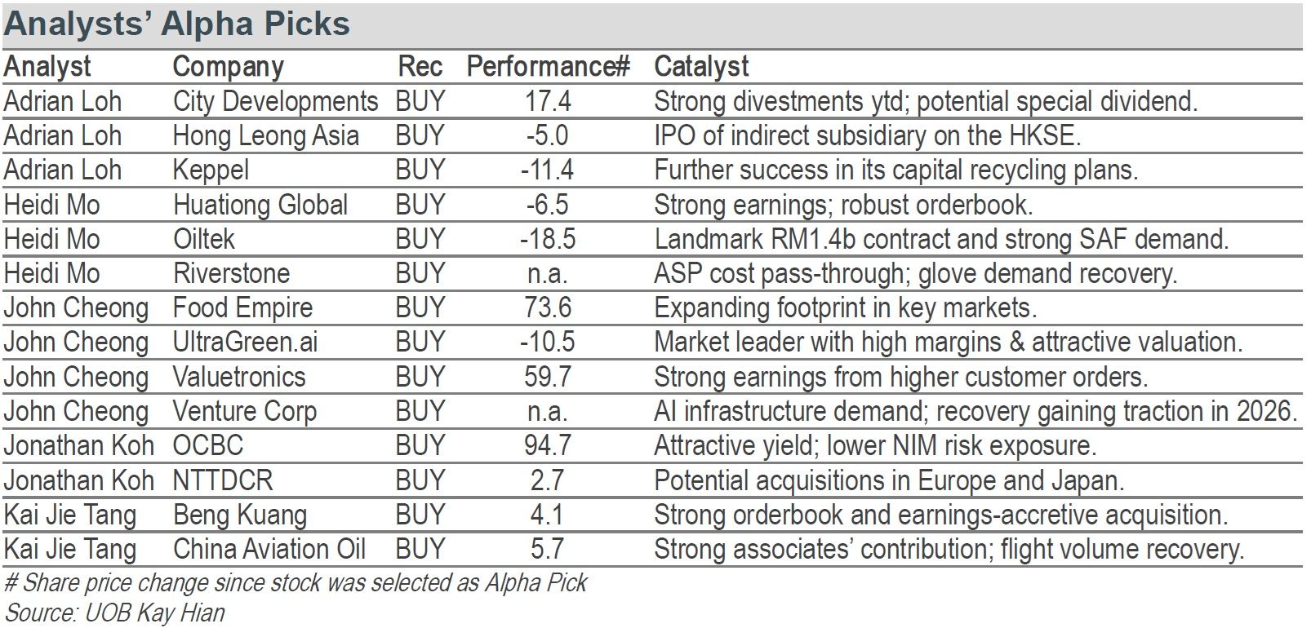Click the Source: UOB Kay Hian note

click(x=114, y=613)
